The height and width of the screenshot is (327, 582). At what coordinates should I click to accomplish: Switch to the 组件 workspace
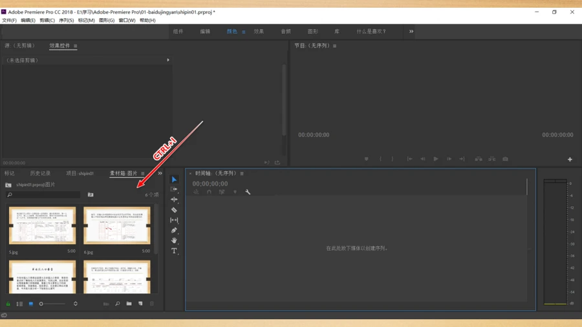[178, 32]
